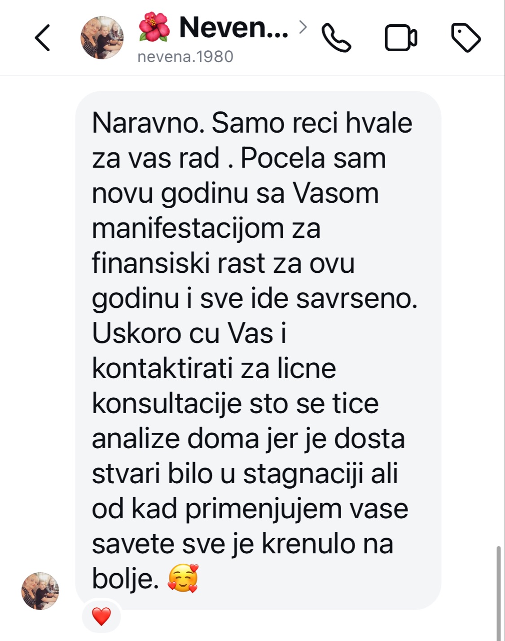Select the word Naravno in the message
The image size is (505, 641).
point(148,123)
